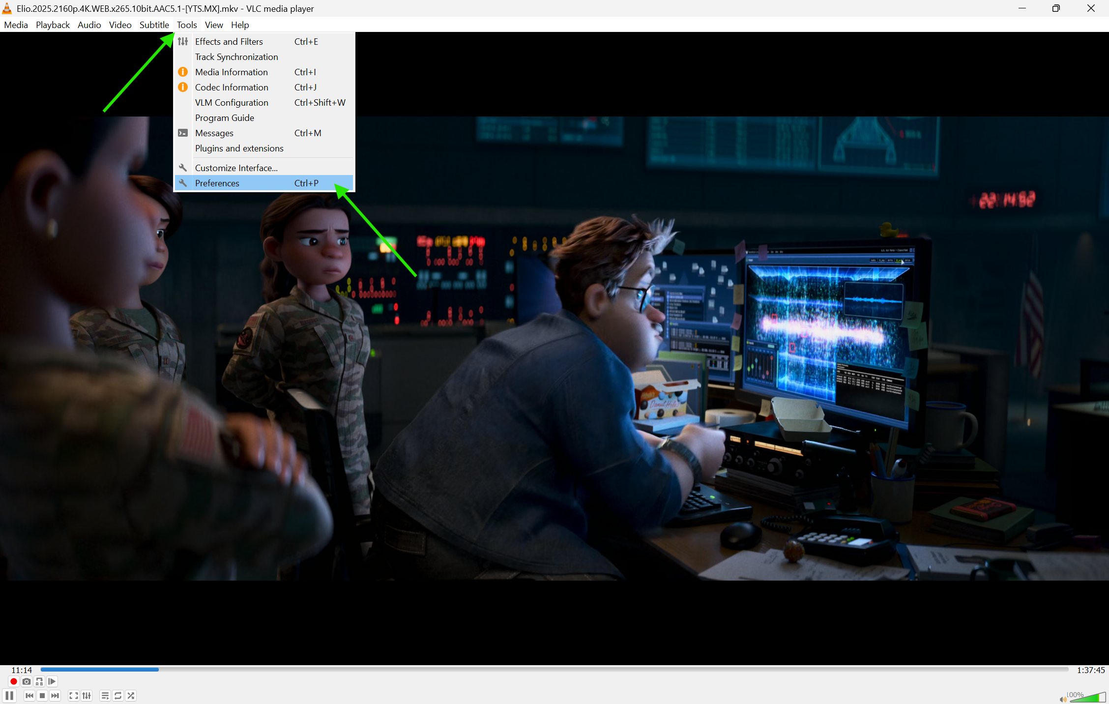Toggle the A-B loop button
1109x704 pixels.
39,681
